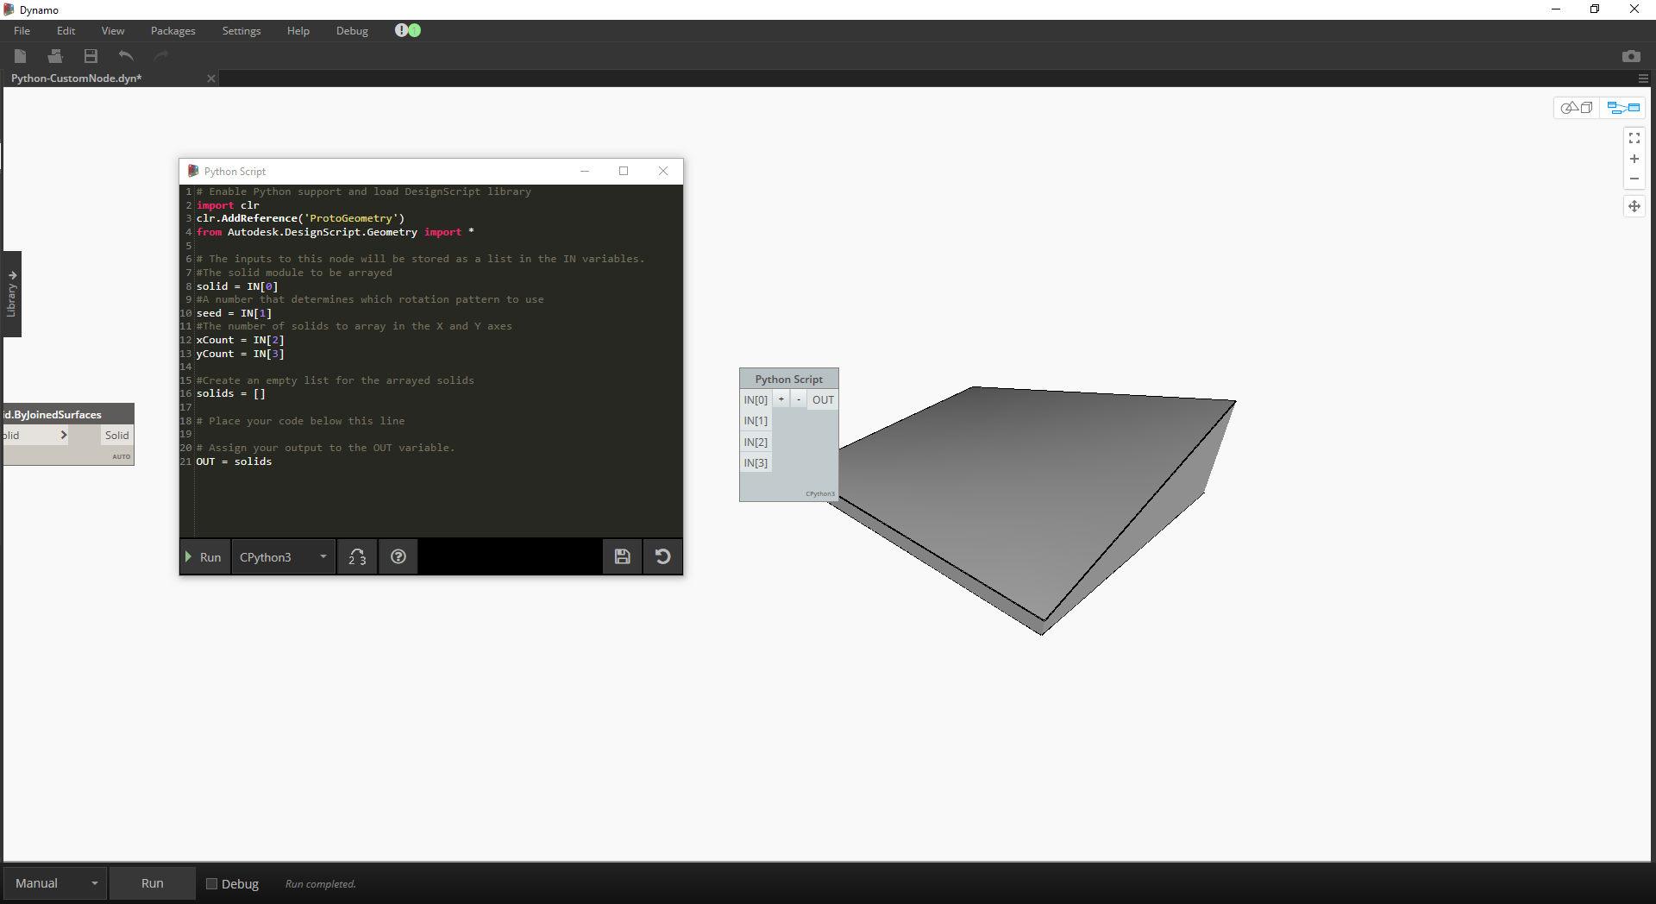Click the camera export image icon
The height and width of the screenshot is (904, 1656).
pos(1630,56)
